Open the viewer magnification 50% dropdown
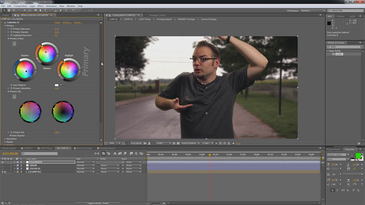 click(x=114, y=143)
